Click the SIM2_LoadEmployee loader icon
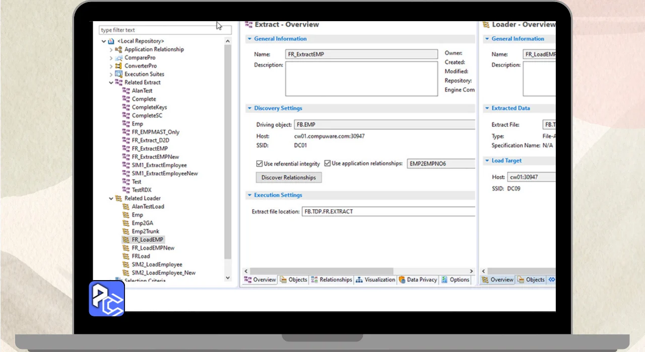The width and height of the screenshot is (645, 352). [x=126, y=265]
